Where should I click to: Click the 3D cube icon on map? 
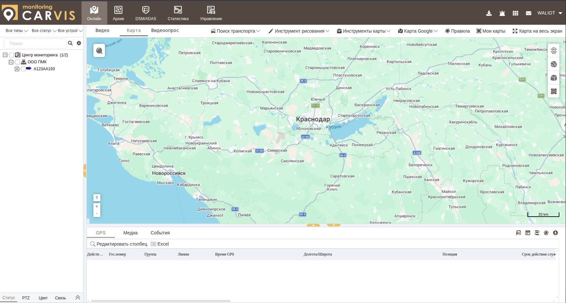pyautogui.click(x=553, y=78)
